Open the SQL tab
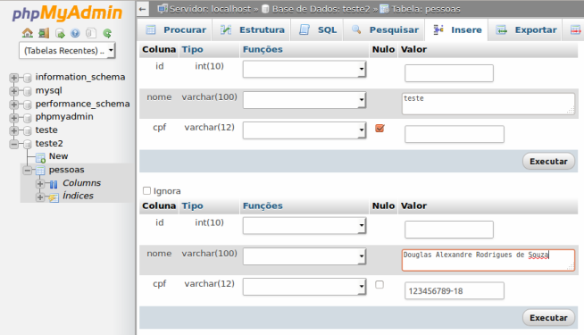The height and width of the screenshot is (335, 584). click(x=318, y=29)
